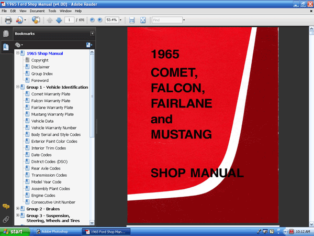Enable scrolling pages view icon
Screen dimensions: 314x236
coord(132,20)
